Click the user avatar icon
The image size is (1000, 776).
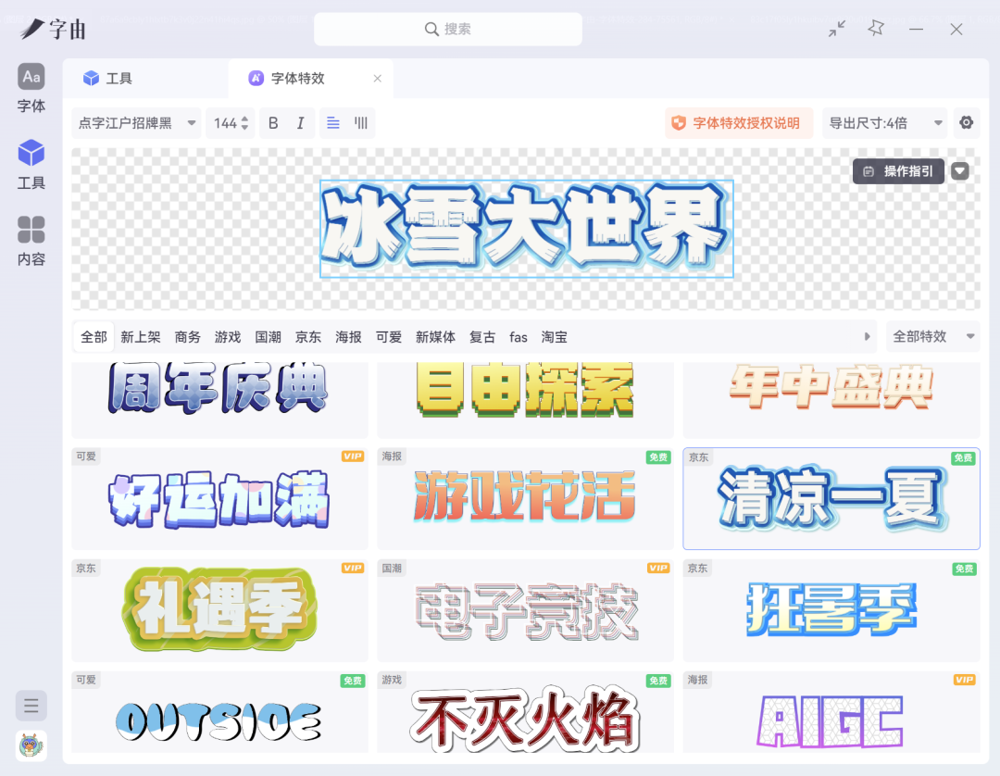(31, 745)
